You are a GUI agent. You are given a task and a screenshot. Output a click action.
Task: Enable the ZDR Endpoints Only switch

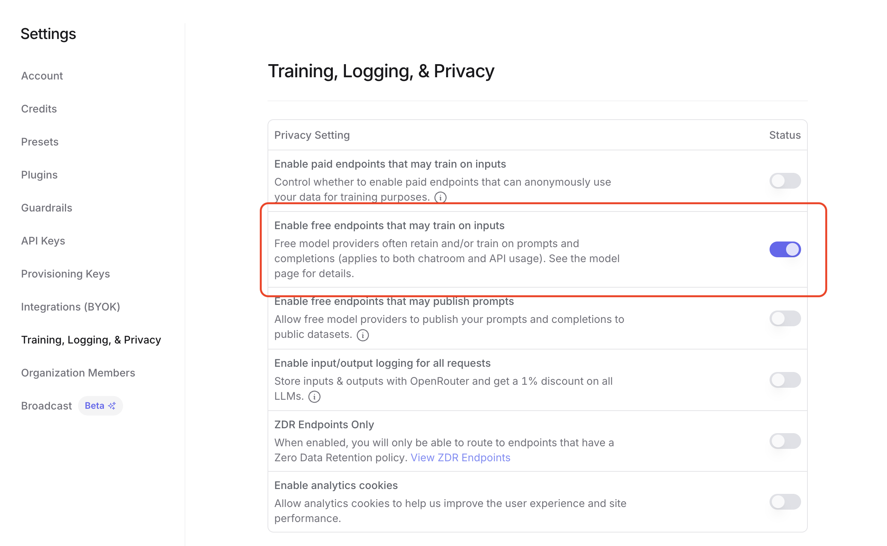[785, 441]
